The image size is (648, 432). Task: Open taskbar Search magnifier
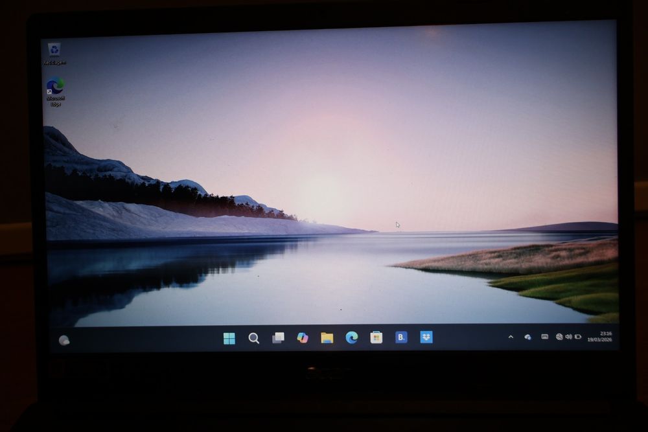(254, 338)
